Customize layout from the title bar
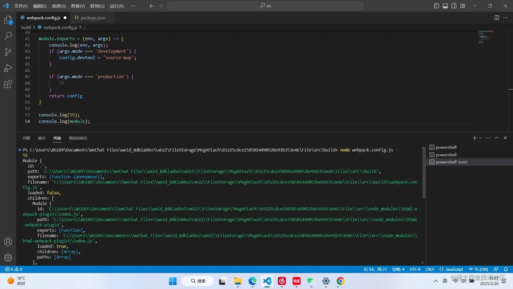Image resolution: width=513 pixels, height=289 pixels. click(x=463, y=6)
